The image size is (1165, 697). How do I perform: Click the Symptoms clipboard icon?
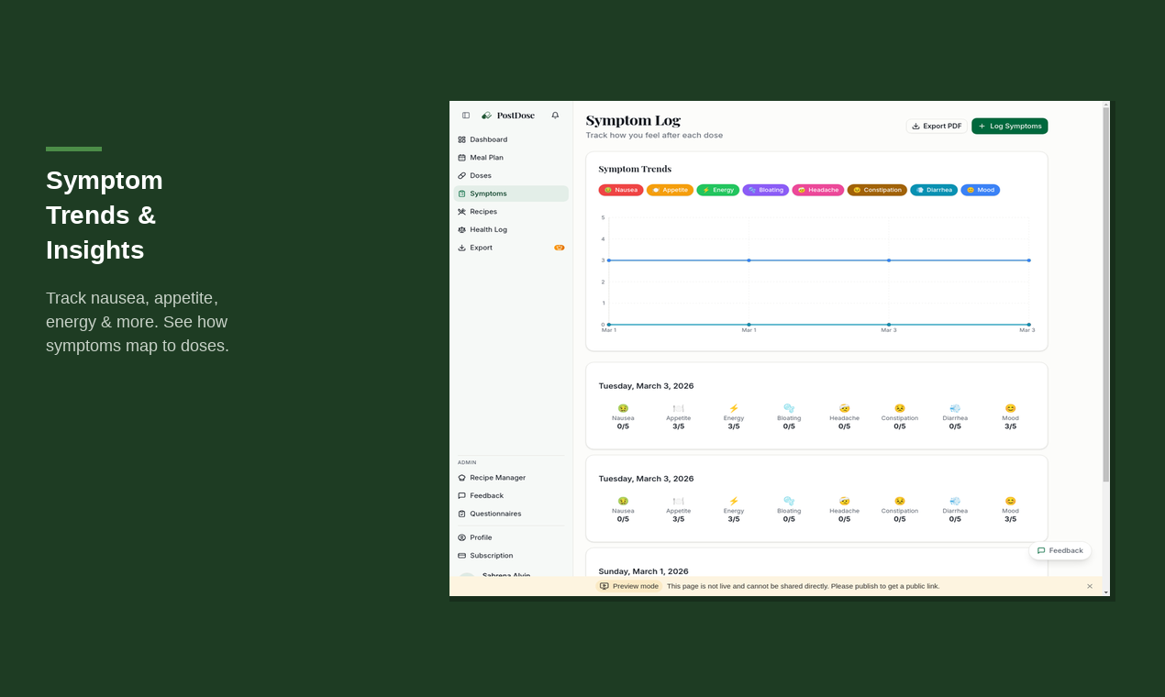tap(461, 194)
